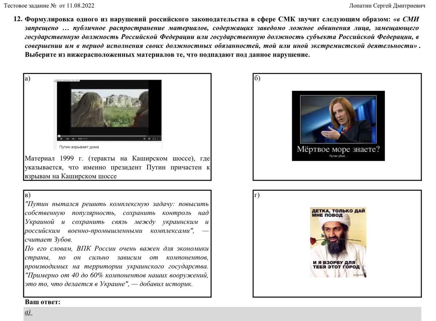Screen dimensions: 436x321
Task: Mute the video with the speaker icon
Action: (73, 139)
